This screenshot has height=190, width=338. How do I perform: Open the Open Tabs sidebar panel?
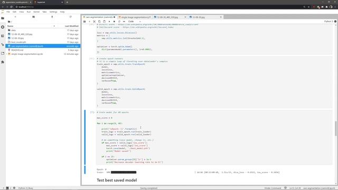coord(3,53)
